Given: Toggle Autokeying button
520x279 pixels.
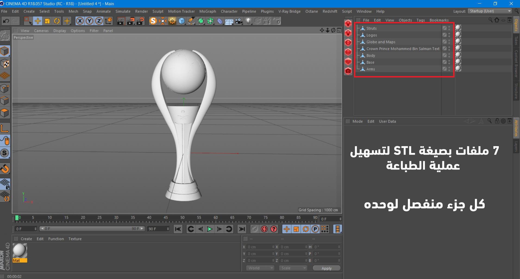Looking at the screenshot, I should (264, 229).
